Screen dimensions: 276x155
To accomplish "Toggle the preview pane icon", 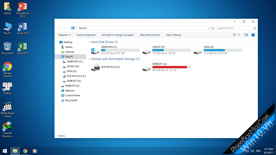I will [246, 35].
